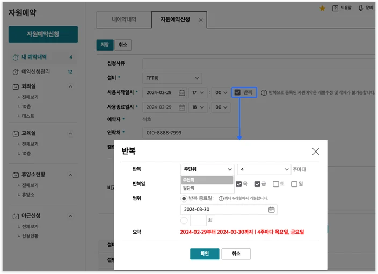This screenshot has height=274, width=378.
Task: Select the repeat count 회 radio button
Action: tap(184, 220)
